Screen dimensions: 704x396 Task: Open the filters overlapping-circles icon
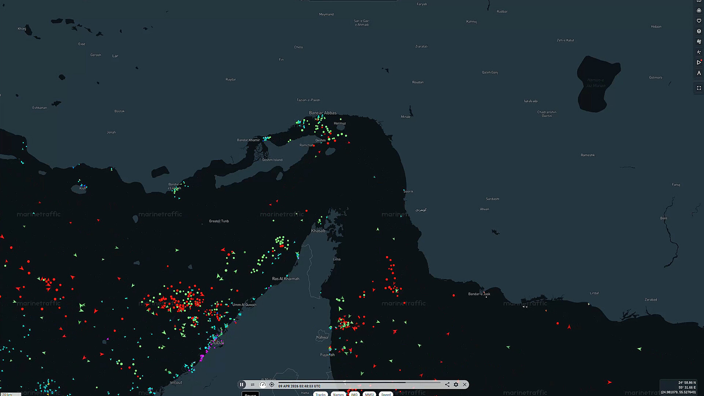(699, 11)
